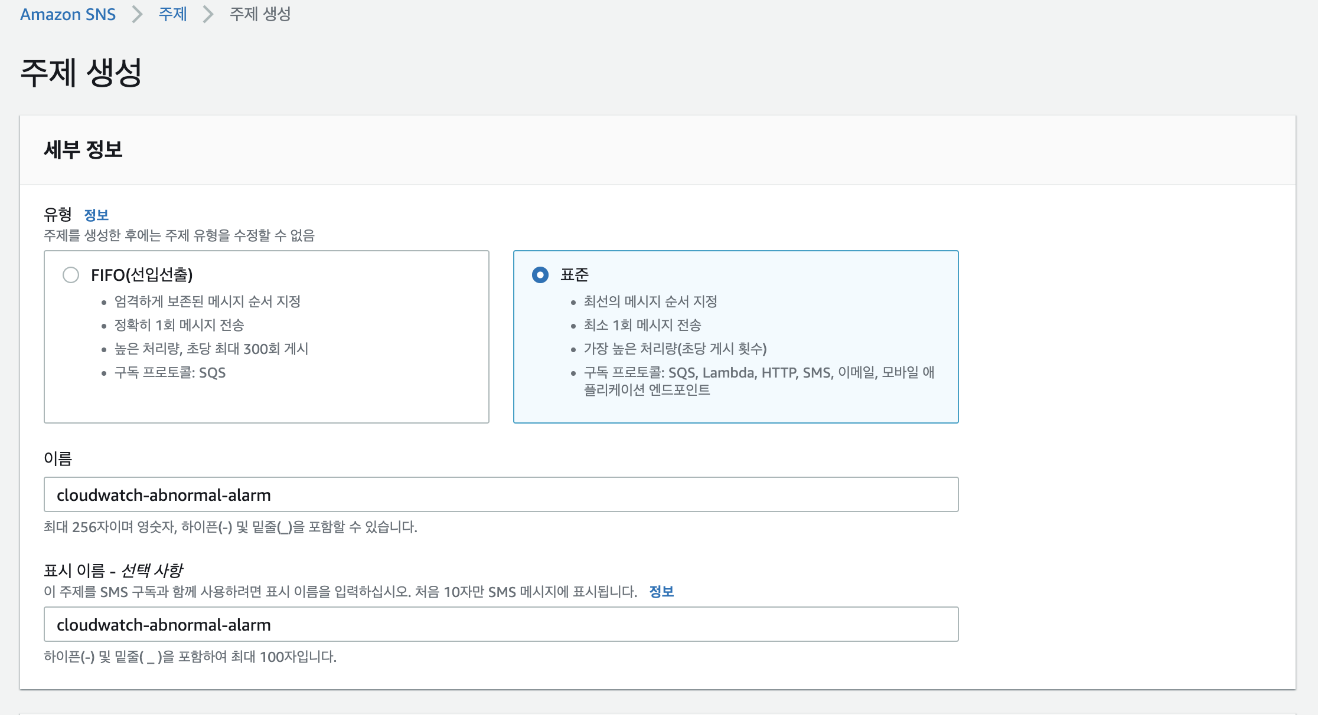Click the 주제 생성 breadcrumb item
The image size is (1318, 715).
[x=260, y=14]
